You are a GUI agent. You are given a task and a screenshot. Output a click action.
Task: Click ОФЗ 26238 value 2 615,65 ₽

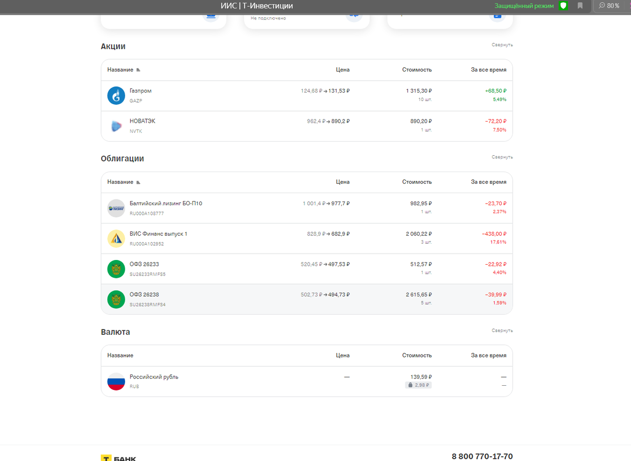(x=419, y=295)
